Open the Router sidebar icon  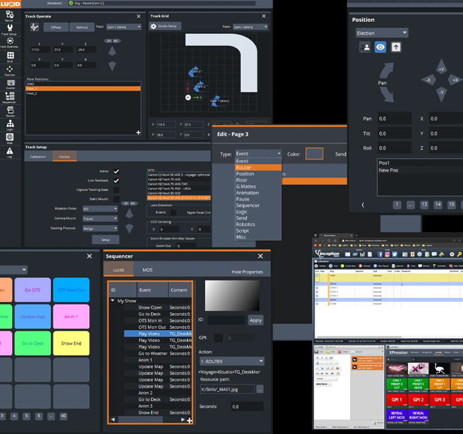pos(10,112)
